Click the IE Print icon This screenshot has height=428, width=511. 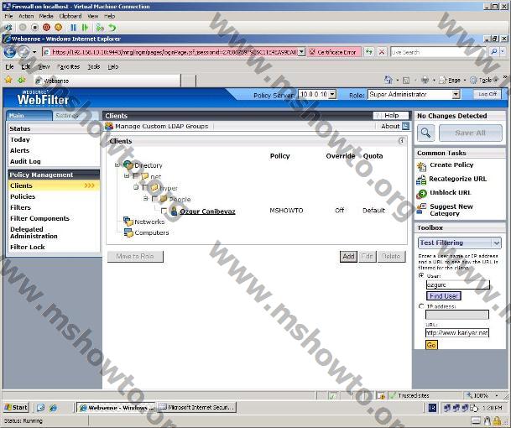[425, 80]
